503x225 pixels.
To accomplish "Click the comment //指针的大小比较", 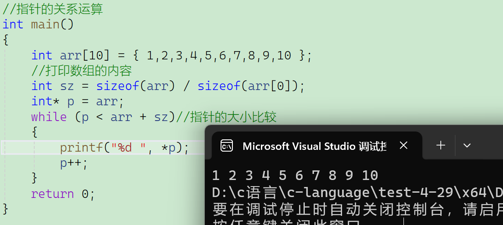I will (226, 117).
